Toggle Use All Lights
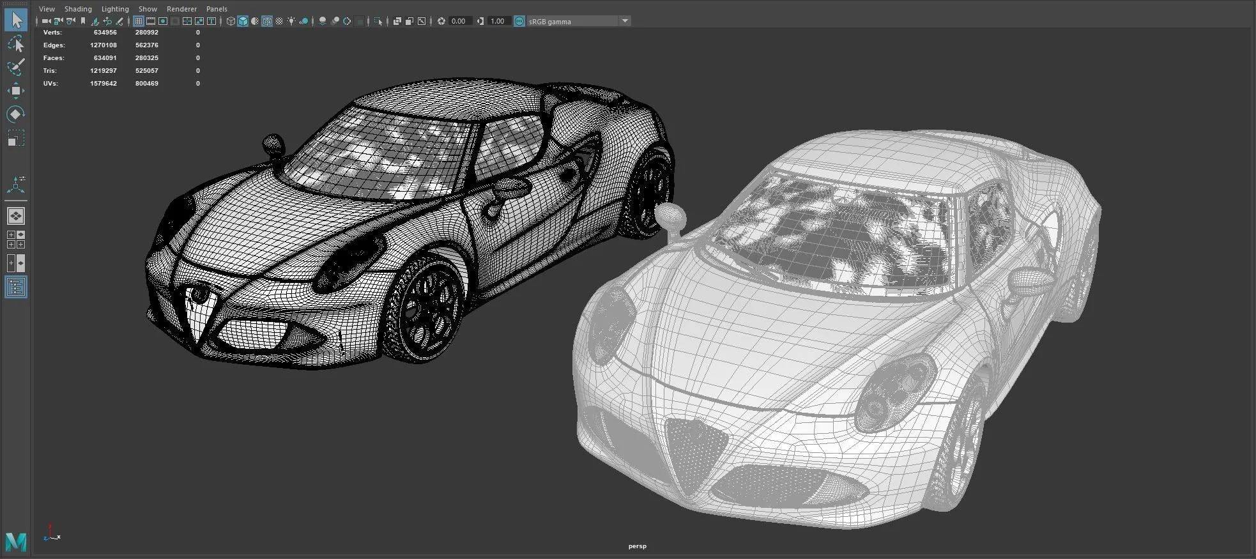The image size is (1256, 559). coord(291,21)
